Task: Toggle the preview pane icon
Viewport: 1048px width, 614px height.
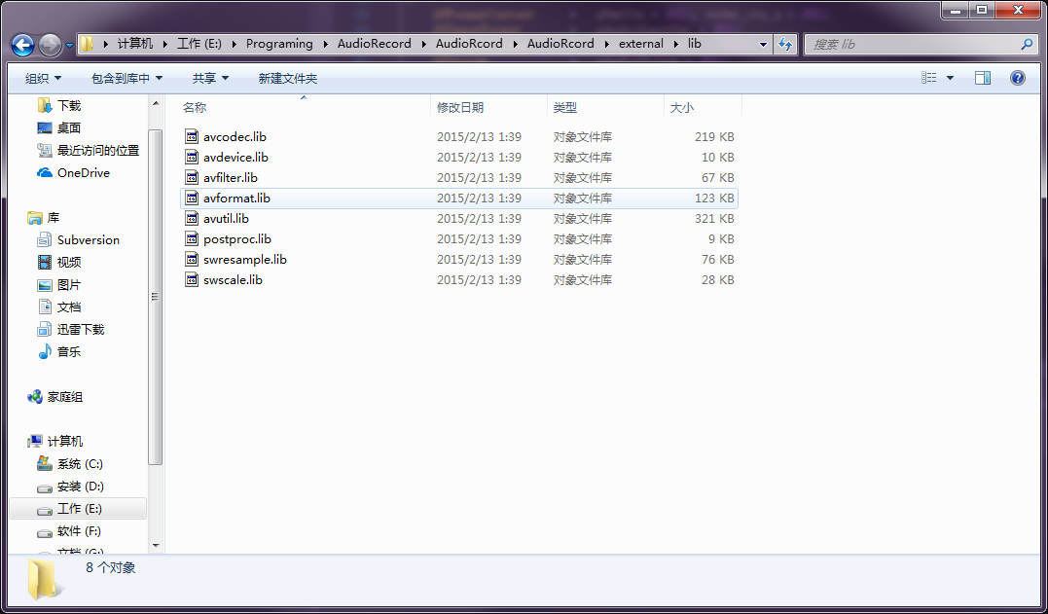Action: (x=983, y=78)
